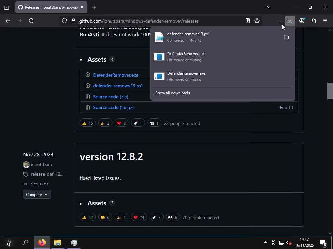The image size is (333, 249).
Task: Toggle rocket reaction with 1
Action: click(138, 123)
